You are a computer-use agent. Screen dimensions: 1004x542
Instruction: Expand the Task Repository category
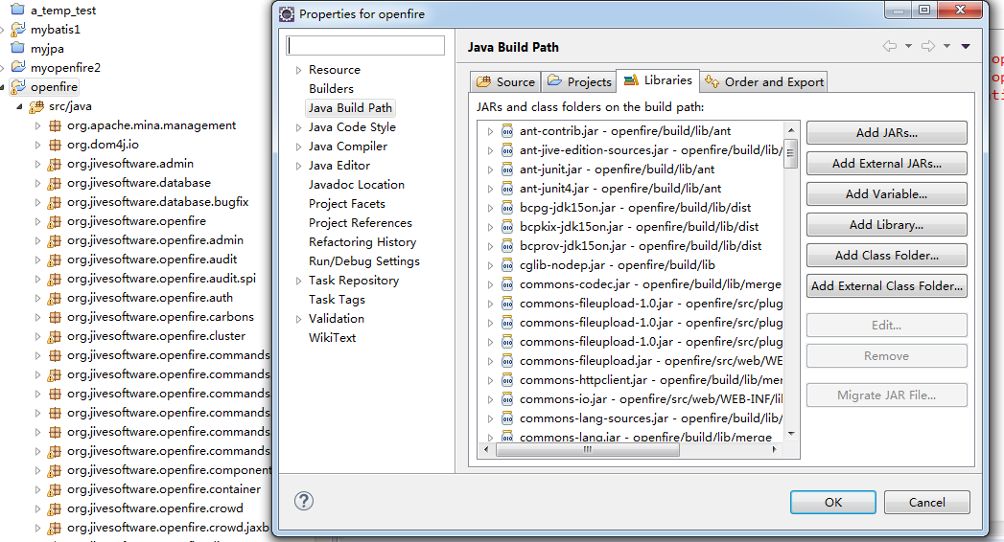[298, 282]
